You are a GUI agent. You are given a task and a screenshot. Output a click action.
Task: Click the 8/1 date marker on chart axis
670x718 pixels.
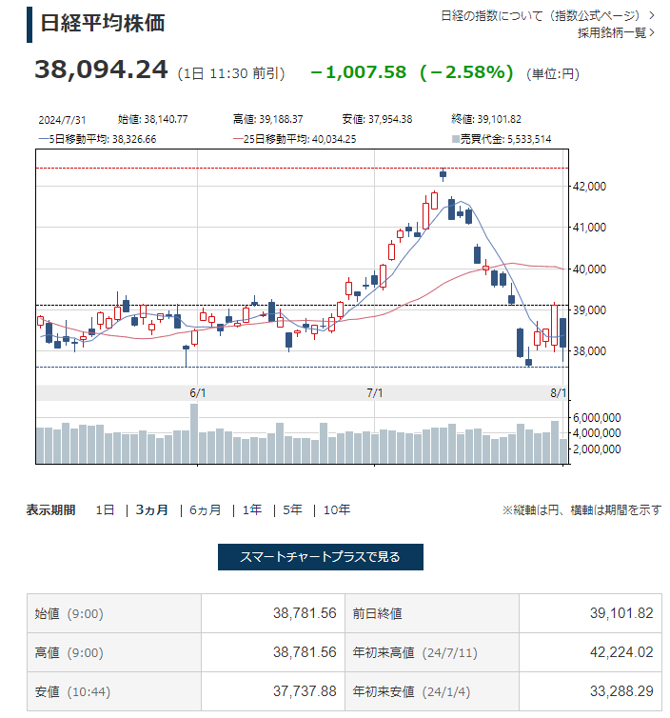tap(558, 393)
